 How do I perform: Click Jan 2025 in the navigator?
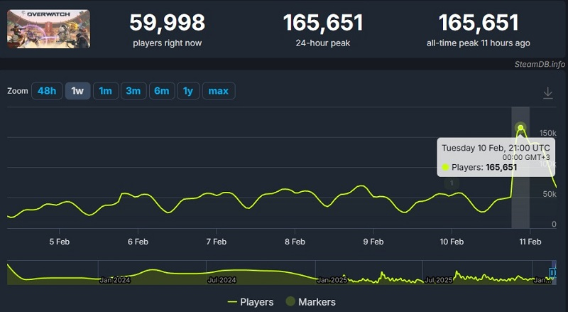point(332,280)
